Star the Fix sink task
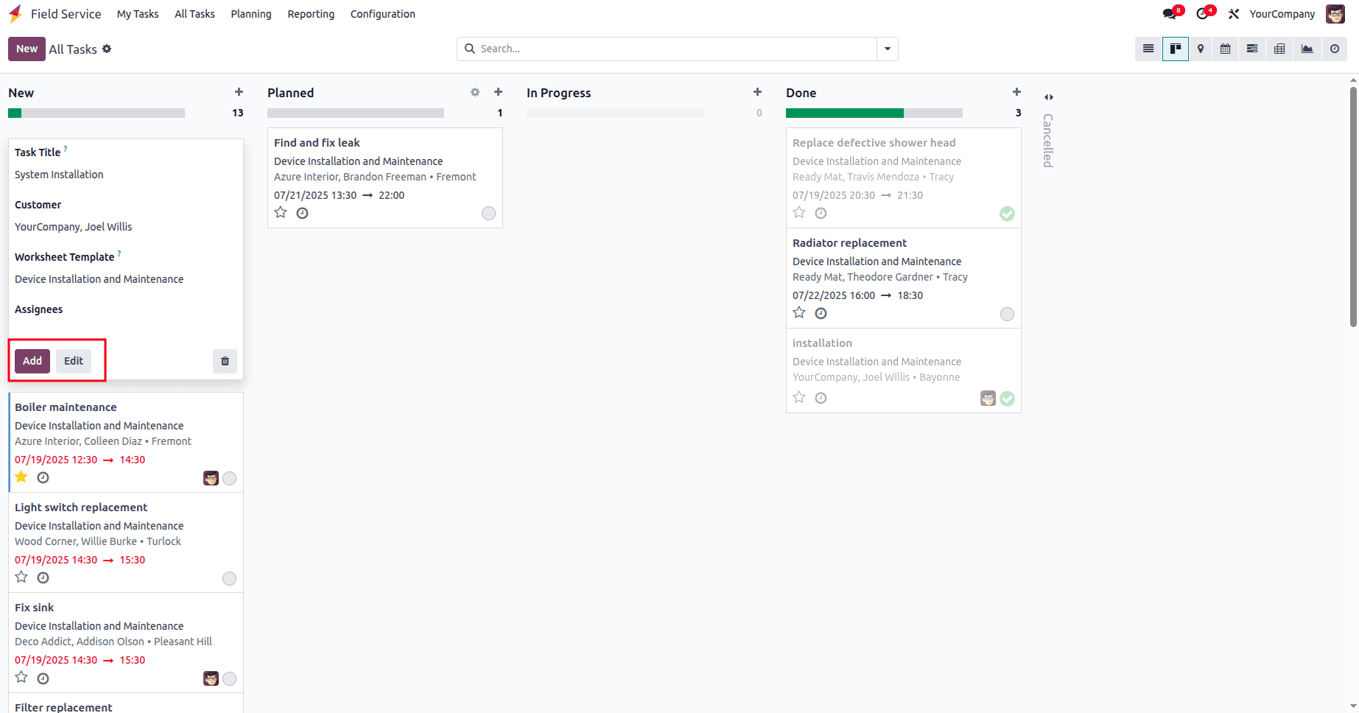This screenshot has width=1359, height=713. pos(21,677)
